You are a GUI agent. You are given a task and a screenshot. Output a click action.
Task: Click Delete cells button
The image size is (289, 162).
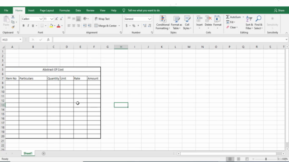(208, 22)
